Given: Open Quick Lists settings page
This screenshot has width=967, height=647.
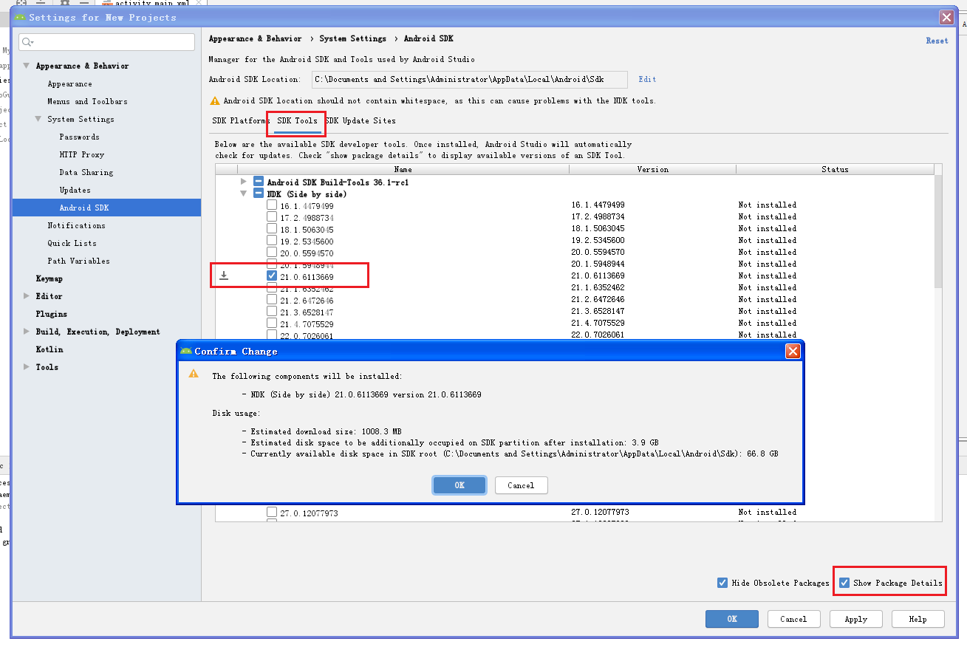Looking at the screenshot, I should (72, 243).
